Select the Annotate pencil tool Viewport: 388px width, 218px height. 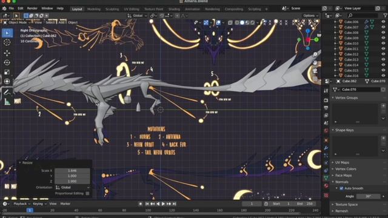click(7, 93)
